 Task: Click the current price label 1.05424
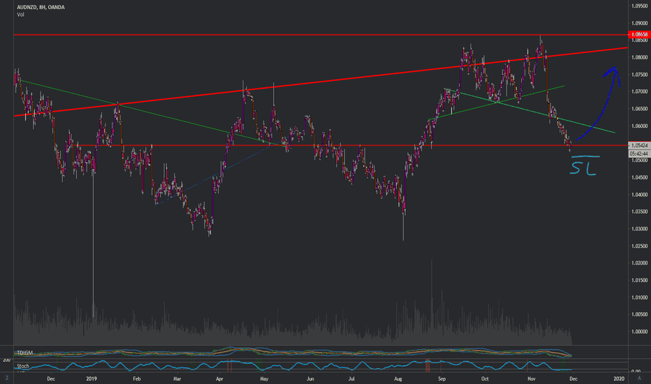click(637, 146)
